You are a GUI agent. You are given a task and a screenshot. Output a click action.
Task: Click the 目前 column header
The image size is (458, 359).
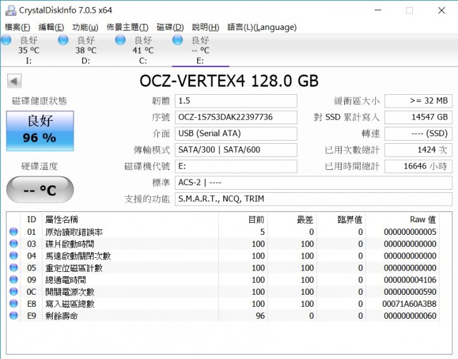243,220
